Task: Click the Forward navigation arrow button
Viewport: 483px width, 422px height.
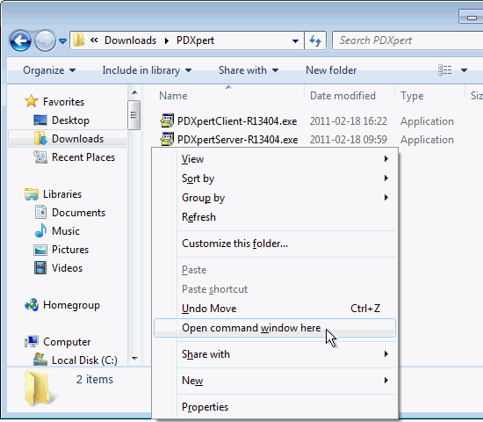Action: point(45,40)
